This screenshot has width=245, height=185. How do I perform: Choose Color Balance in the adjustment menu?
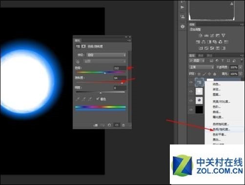pos(220,134)
